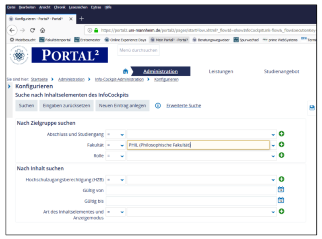This screenshot has width=322, height=239.
Task: Add Abschluss und Studiengang row via plus icon
Action: tap(281, 134)
